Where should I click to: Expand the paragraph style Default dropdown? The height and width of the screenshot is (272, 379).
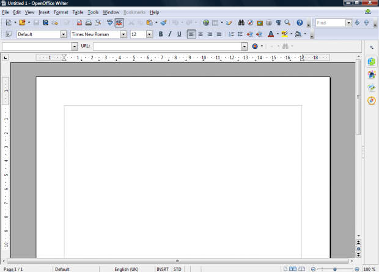(64, 34)
